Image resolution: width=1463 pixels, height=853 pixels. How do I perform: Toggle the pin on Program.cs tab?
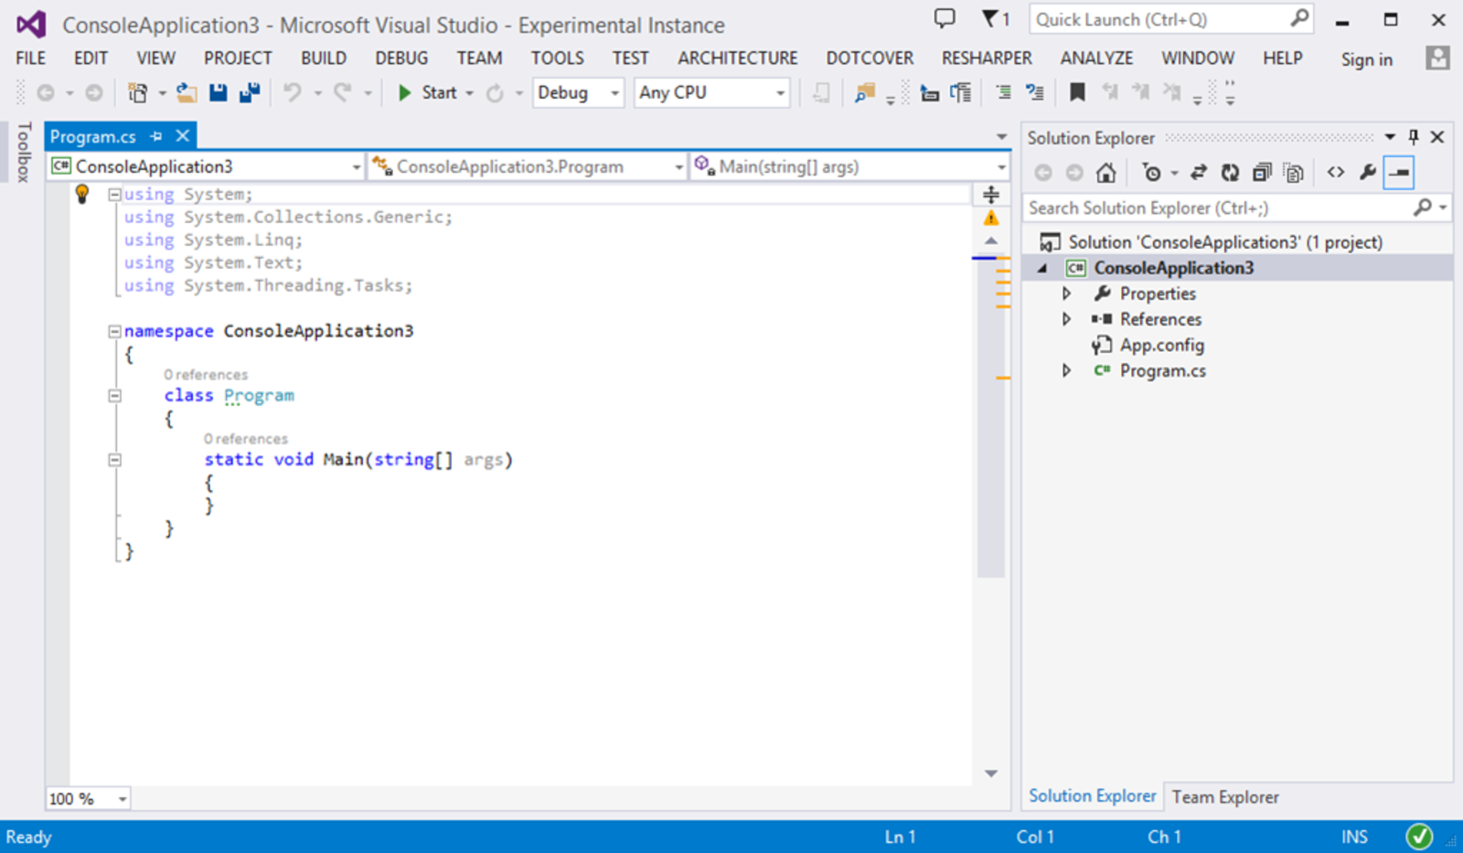(156, 136)
